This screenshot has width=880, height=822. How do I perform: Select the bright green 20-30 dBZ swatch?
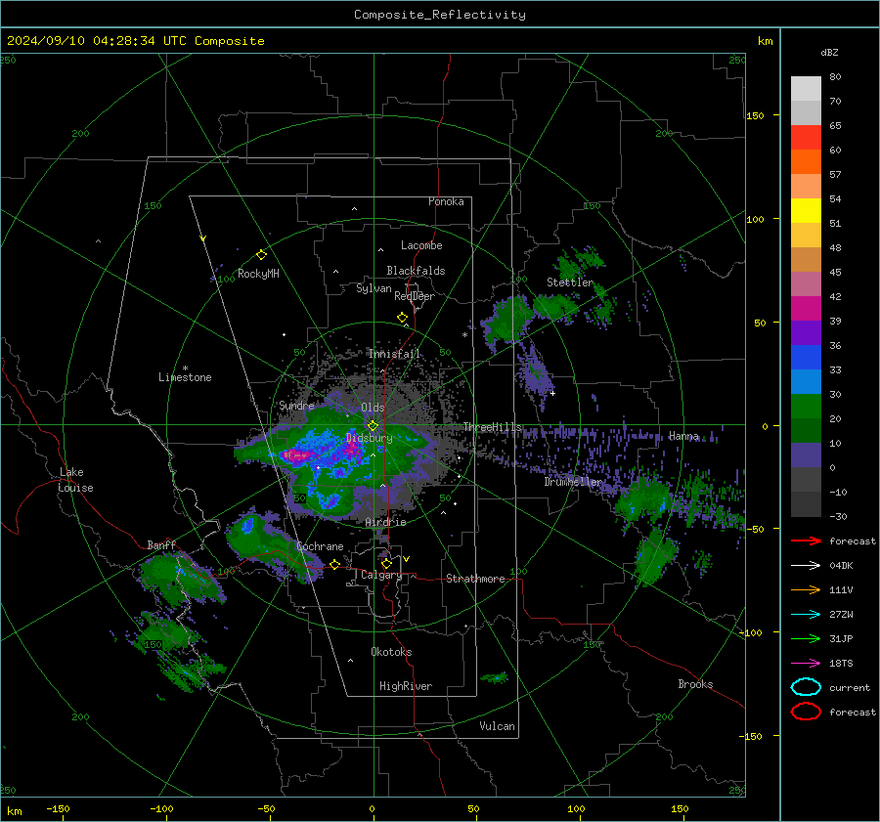[x=806, y=407]
